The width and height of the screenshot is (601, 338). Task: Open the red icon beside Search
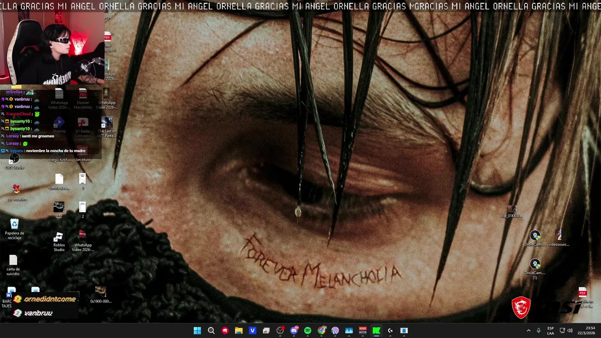(225, 330)
